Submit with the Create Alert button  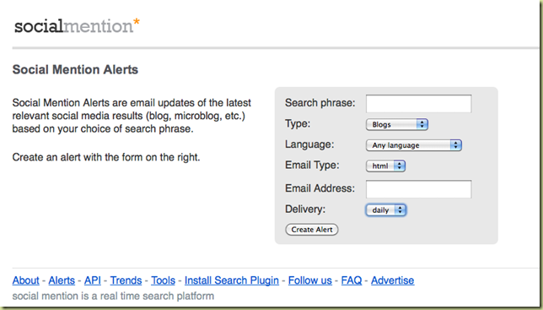tap(312, 230)
